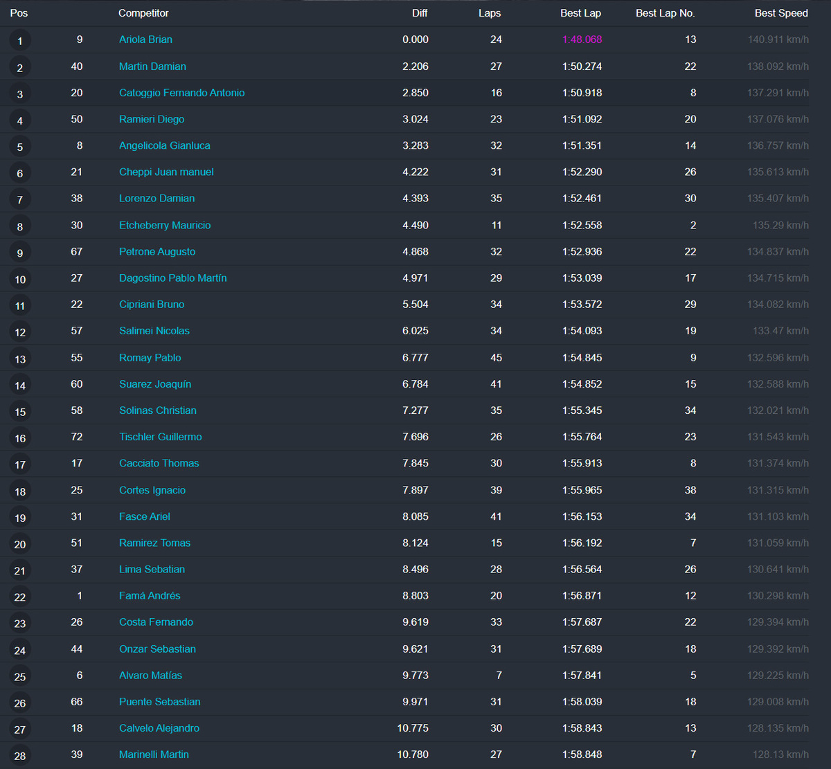Click best speed 128.13 km/h
The width and height of the screenshot is (831, 769).
point(780,754)
